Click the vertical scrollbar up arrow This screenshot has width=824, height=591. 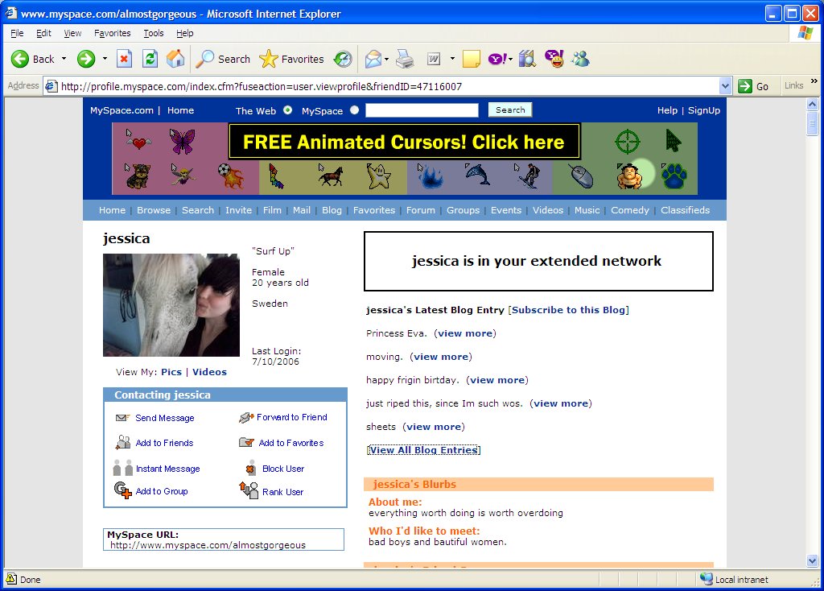(813, 104)
